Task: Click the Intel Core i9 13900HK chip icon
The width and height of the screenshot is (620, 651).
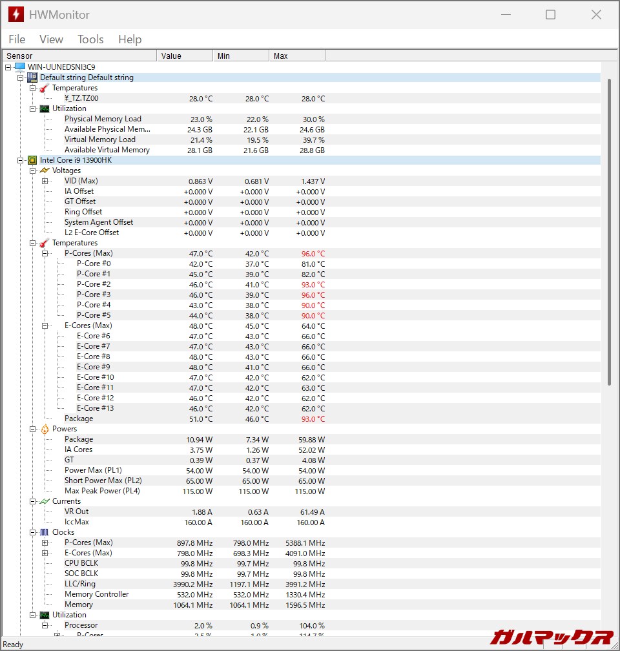Action: point(32,160)
